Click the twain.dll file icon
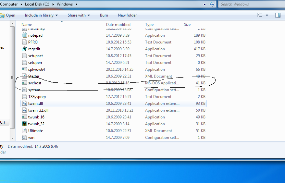 24,104
